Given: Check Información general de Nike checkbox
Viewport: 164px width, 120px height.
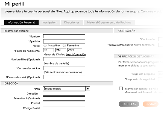Looking at the screenshot, I should (121, 88).
